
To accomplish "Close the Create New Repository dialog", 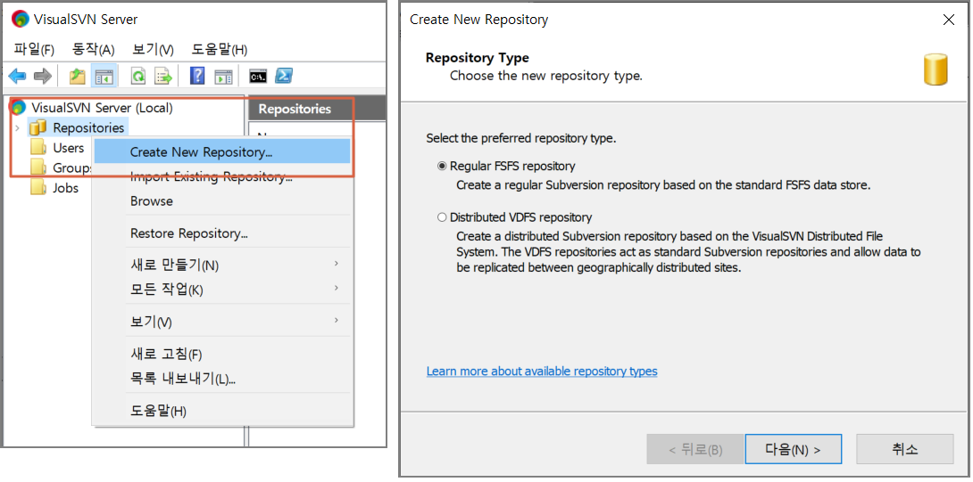I will [x=948, y=20].
